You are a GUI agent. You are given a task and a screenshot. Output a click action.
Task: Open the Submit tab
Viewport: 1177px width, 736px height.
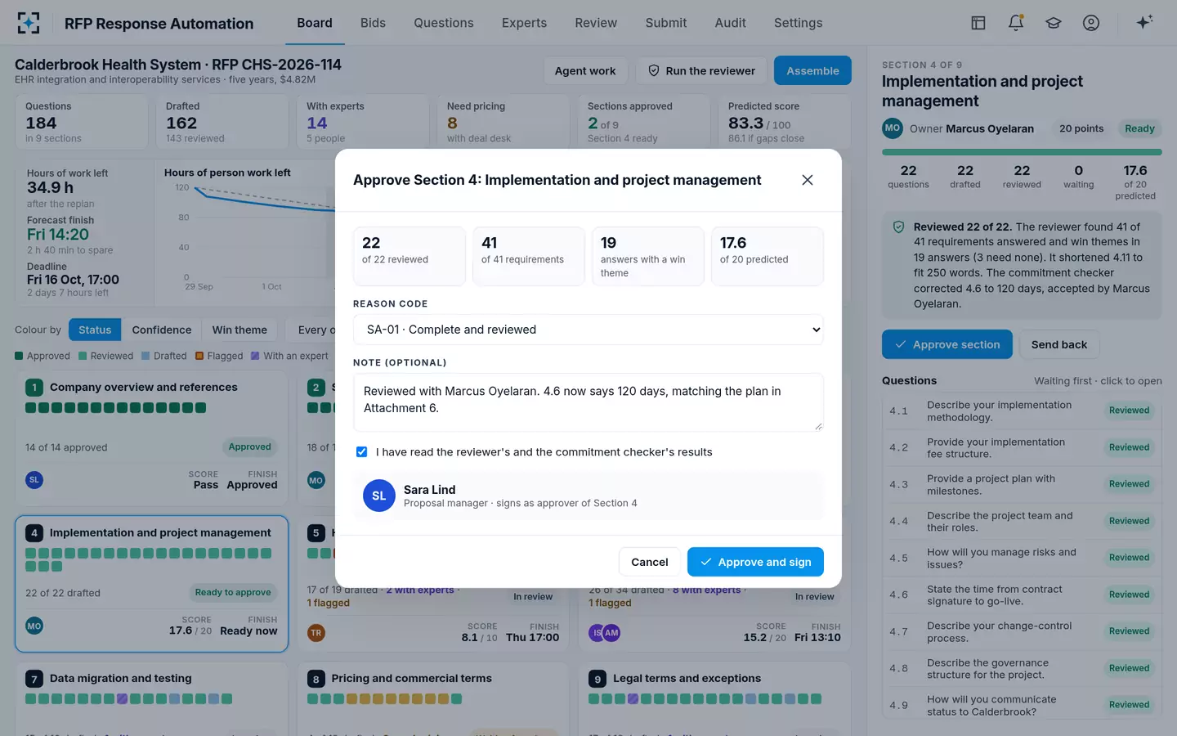point(666,23)
